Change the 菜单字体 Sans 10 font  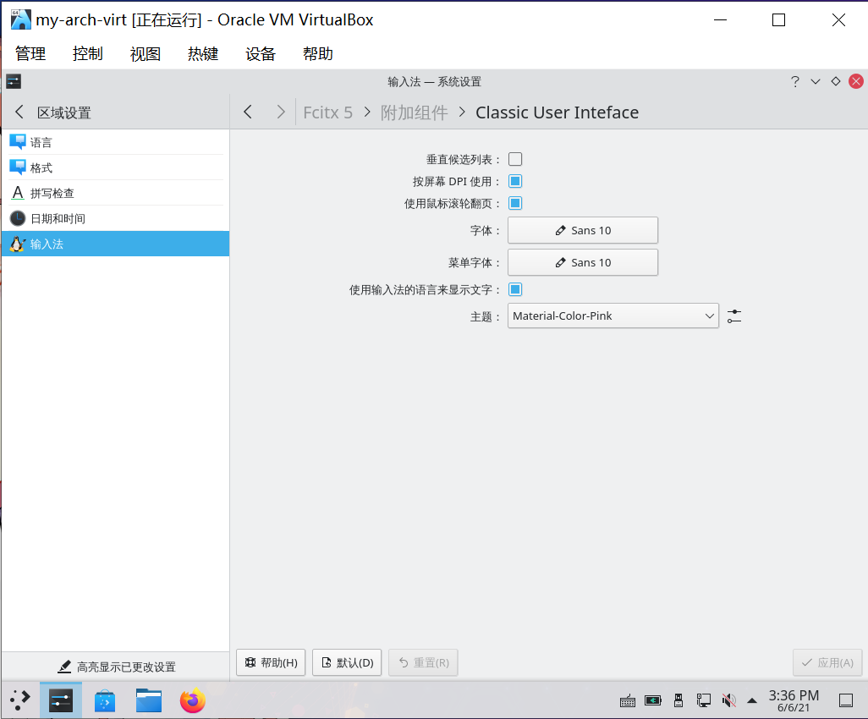click(582, 262)
